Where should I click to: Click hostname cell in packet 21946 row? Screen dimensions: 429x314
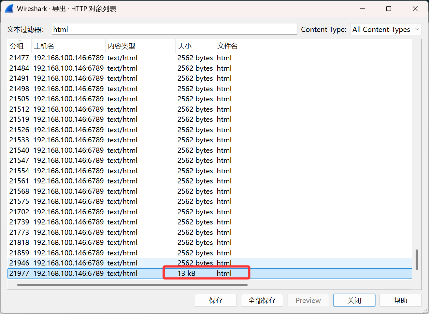(x=68, y=263)
